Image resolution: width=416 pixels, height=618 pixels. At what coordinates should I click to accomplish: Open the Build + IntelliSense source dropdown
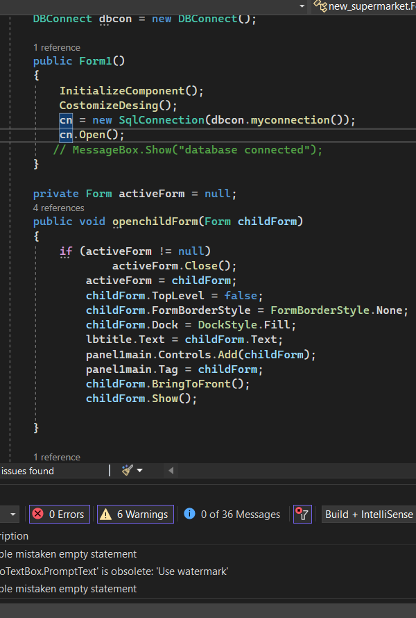click(368, 514)
